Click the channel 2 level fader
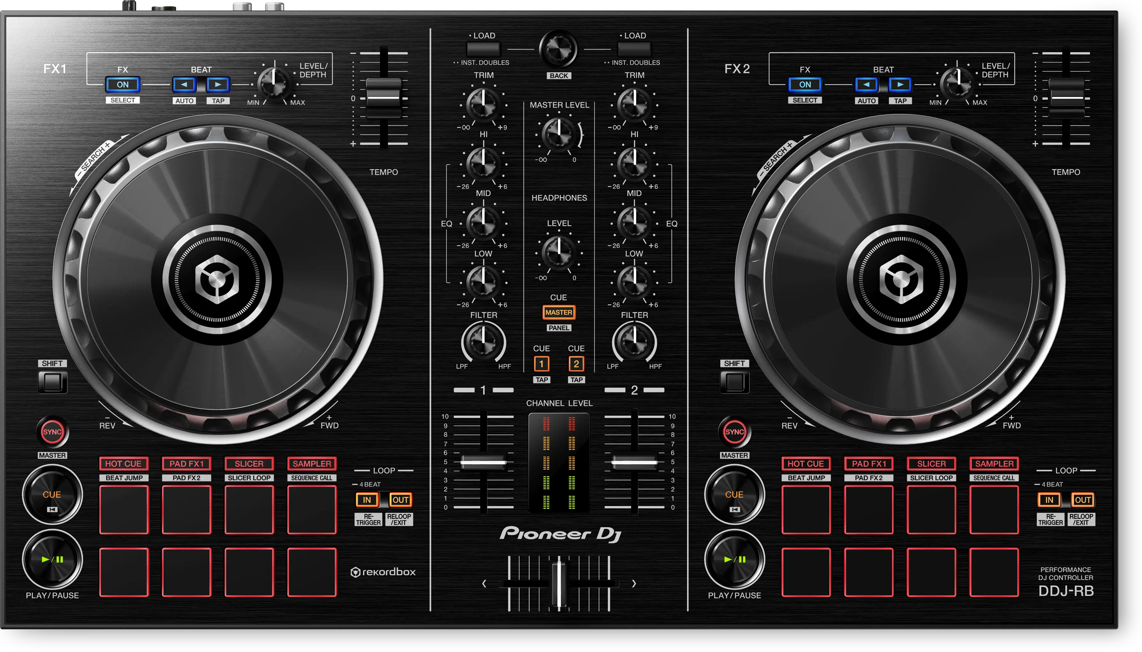 [x=634, y=462]
